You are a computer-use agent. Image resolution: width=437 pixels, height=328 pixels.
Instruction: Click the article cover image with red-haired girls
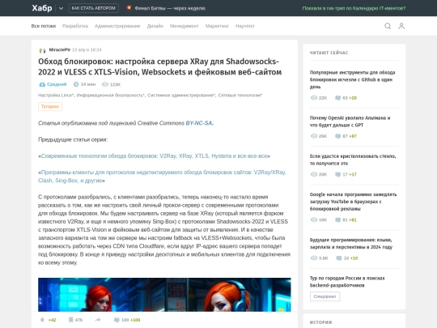pyautogui.click(x=164, y=295)
